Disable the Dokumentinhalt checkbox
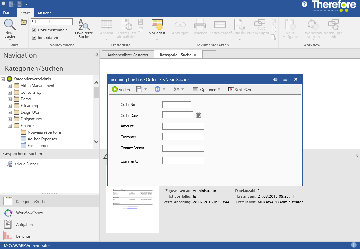Screen dimensions: 360x249 pos(34,30)
